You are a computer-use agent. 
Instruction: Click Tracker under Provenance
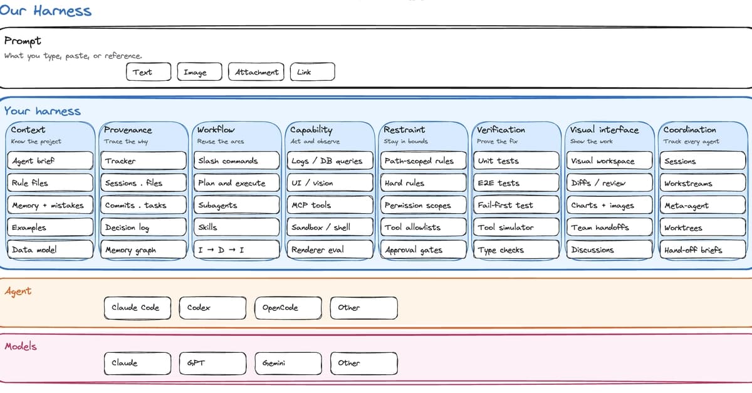(x=144, y=160)
